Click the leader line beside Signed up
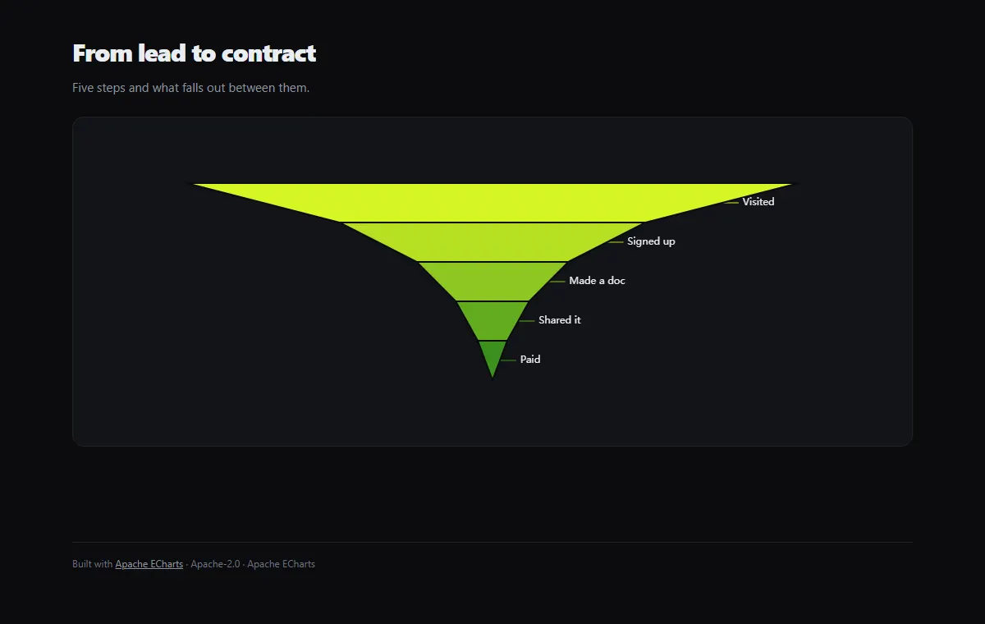985x624 pixels. coord(616,241)
